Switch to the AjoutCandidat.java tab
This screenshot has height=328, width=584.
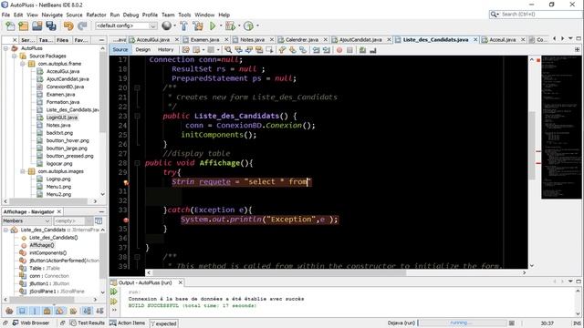(360, 39)
